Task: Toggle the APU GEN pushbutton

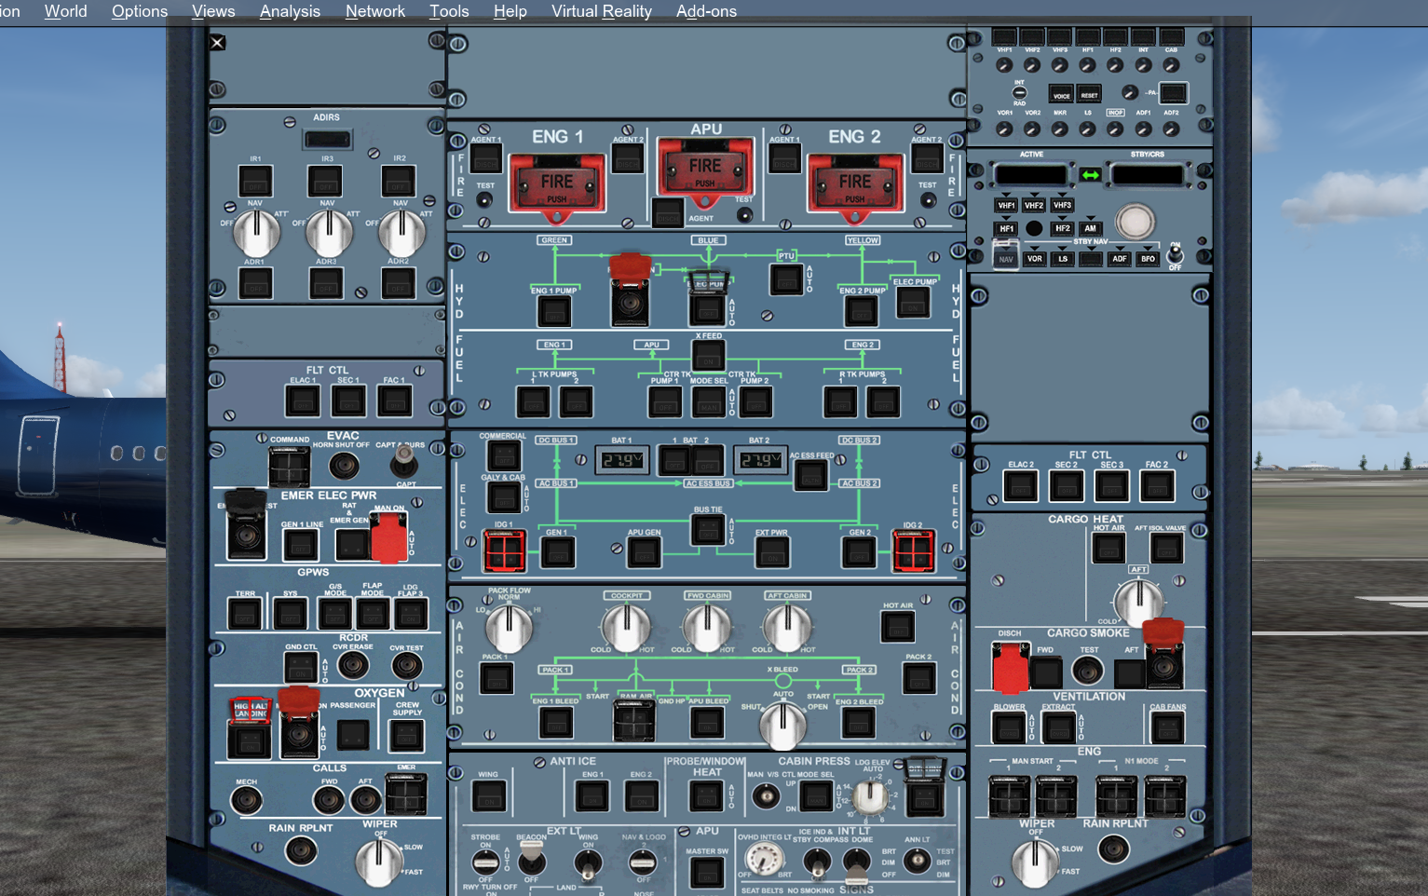Action: click(x=644, y=553)
